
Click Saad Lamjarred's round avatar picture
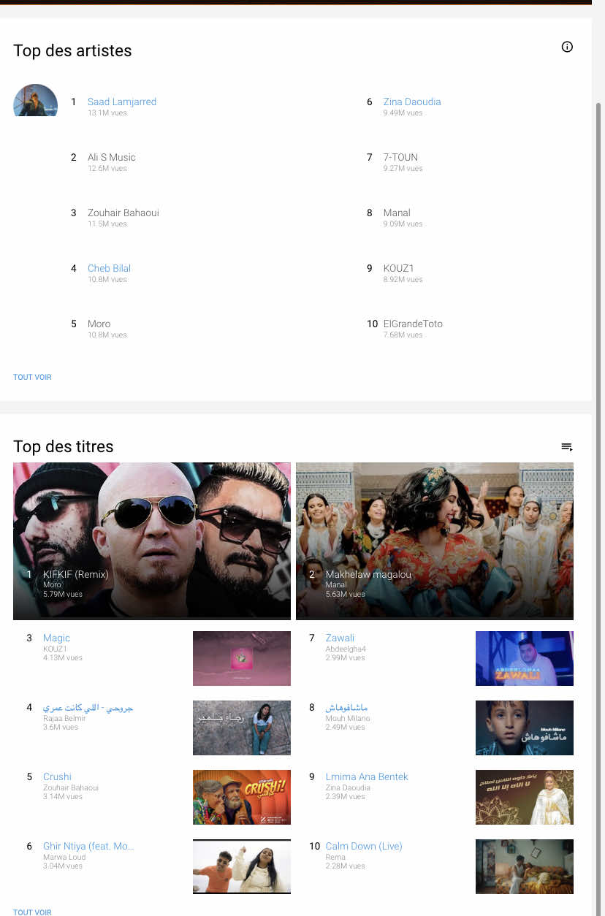click(x=35, y=100)
